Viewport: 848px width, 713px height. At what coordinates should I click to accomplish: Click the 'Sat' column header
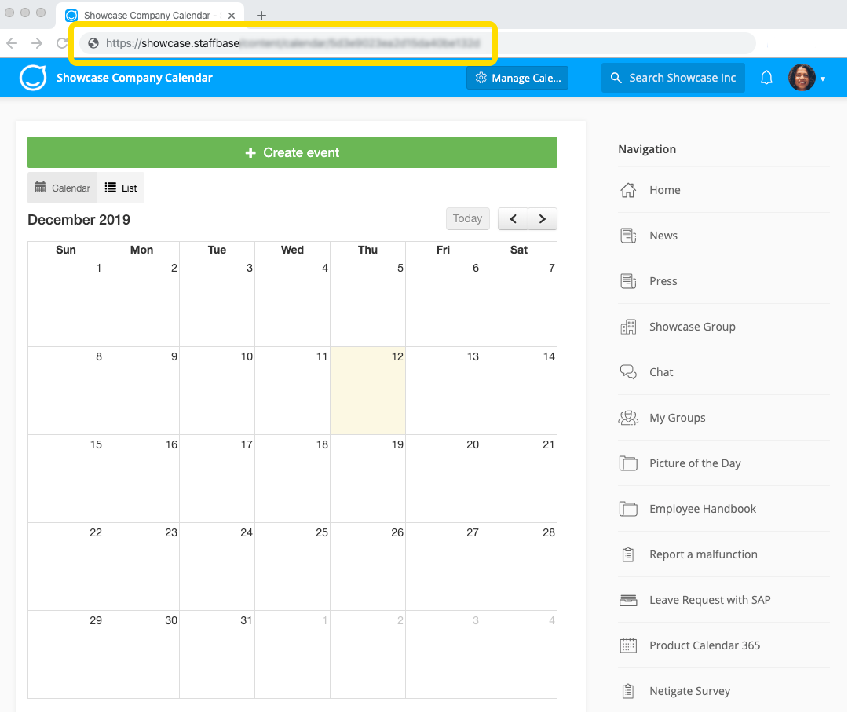click(x=519, y=250)
